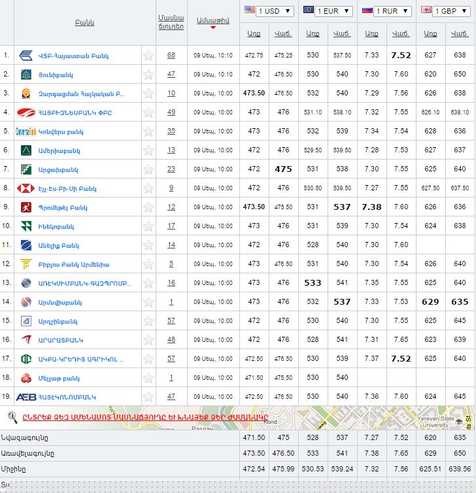
Task: Click the ՀԱՅԷԿՈՆՈՄԲԱՆԿ AEB logo icon
Action: tap(26, 397)
